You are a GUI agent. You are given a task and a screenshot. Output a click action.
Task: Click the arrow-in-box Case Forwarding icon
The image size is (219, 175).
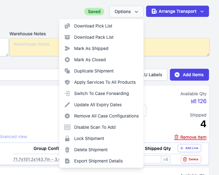[67, 93]
